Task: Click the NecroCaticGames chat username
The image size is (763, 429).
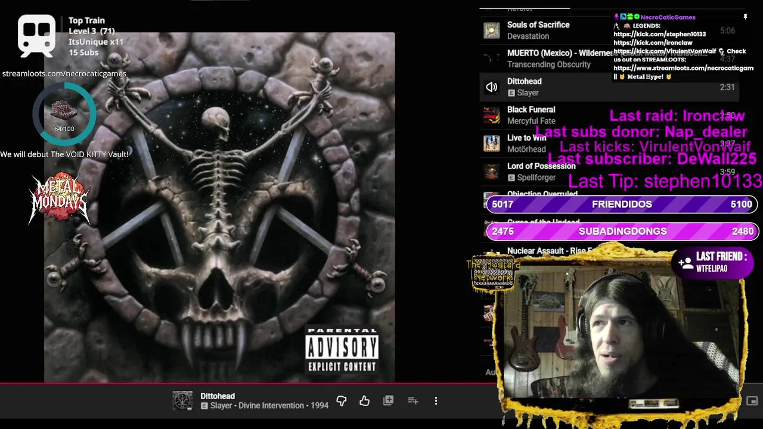Action: [x=668, y=17]
